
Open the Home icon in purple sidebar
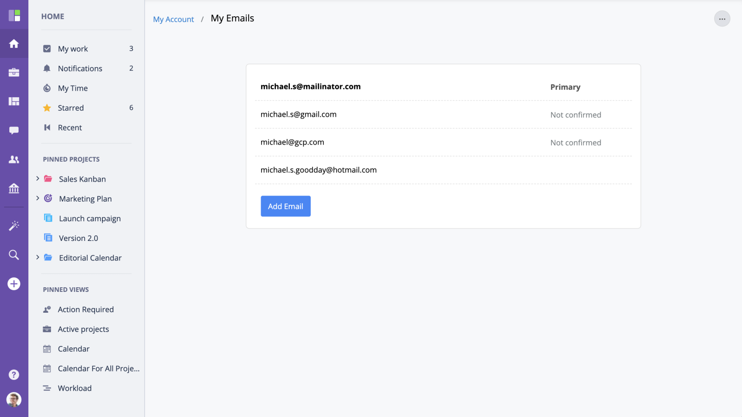pyautogui.click(x=14, y=44)
